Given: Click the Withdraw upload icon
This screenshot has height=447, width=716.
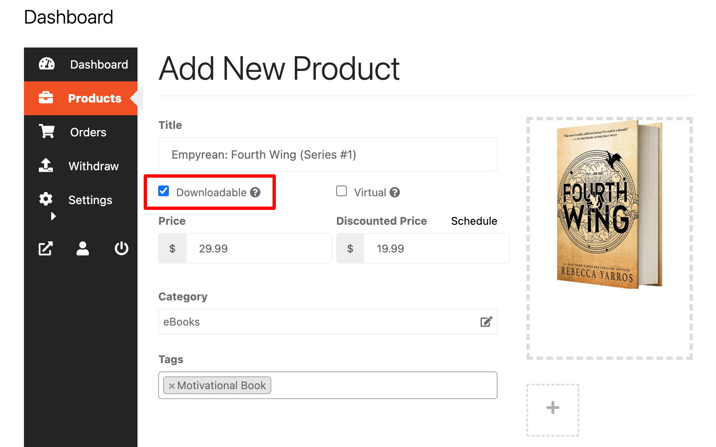Looking at the screenshot, I should click(x=45, y=166).
